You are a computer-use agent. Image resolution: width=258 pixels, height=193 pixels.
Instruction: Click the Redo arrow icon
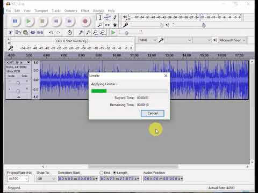[59, 33]
